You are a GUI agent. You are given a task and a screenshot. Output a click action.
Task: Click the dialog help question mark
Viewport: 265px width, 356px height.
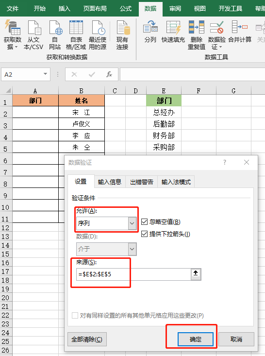pos(225,162)
